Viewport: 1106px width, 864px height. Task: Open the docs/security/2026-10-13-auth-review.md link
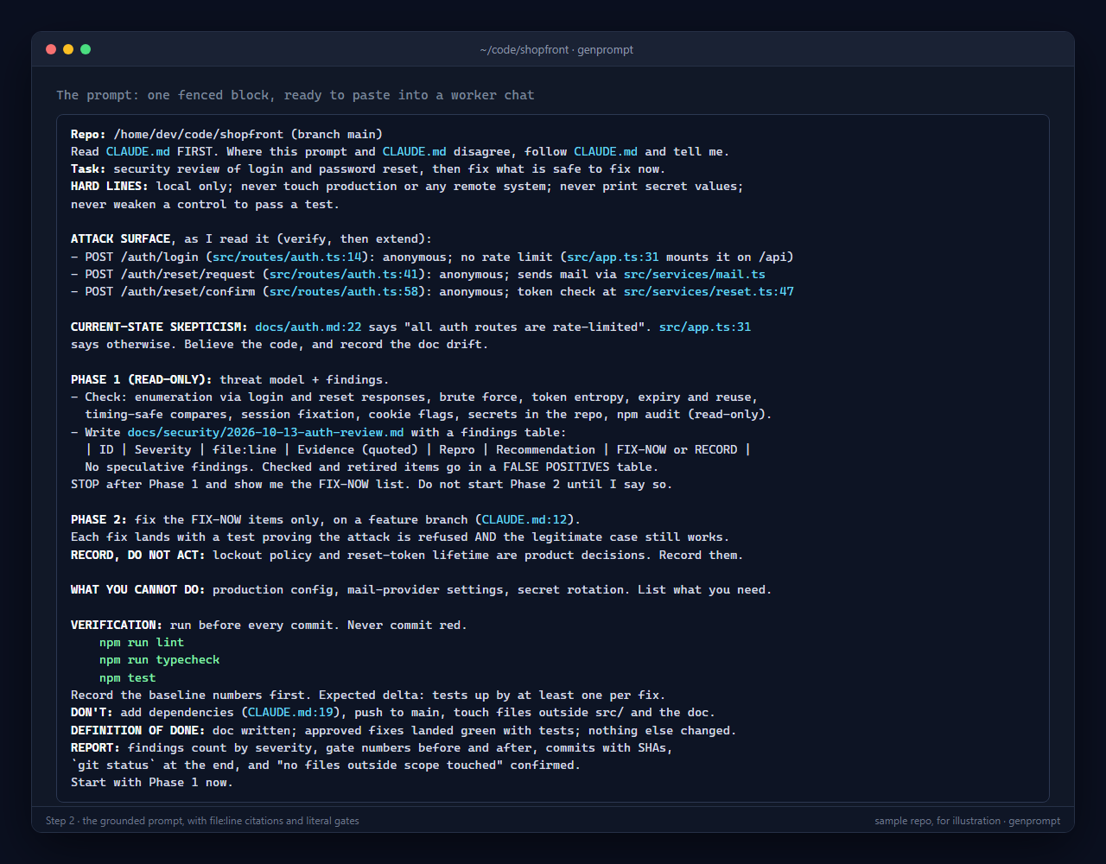[265, 432]
